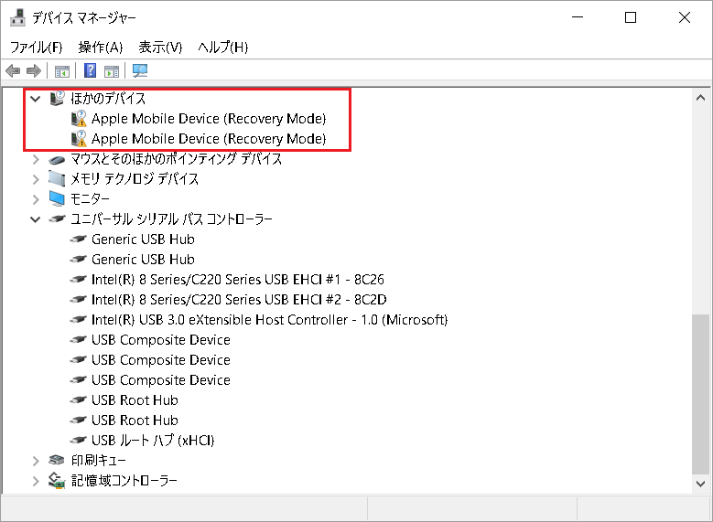The image size is (713, 522).
Task: Select the first Apple Mobile Device (Recovery Mode) entry
Action: click(209, 119)
